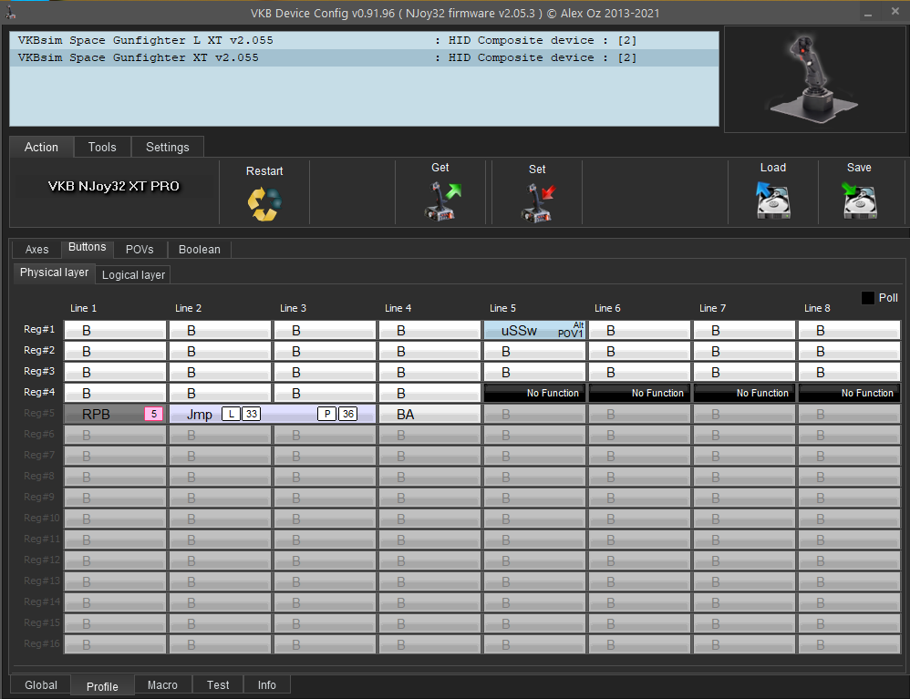Click the Restart device icon

click(264, 202)
